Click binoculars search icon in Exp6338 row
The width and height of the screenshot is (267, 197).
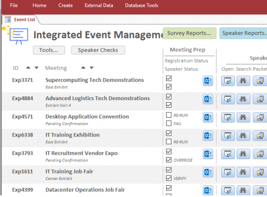[244, 136]
